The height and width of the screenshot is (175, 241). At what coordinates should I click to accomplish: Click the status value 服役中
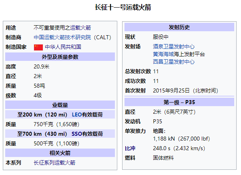[x=161, y=37]
